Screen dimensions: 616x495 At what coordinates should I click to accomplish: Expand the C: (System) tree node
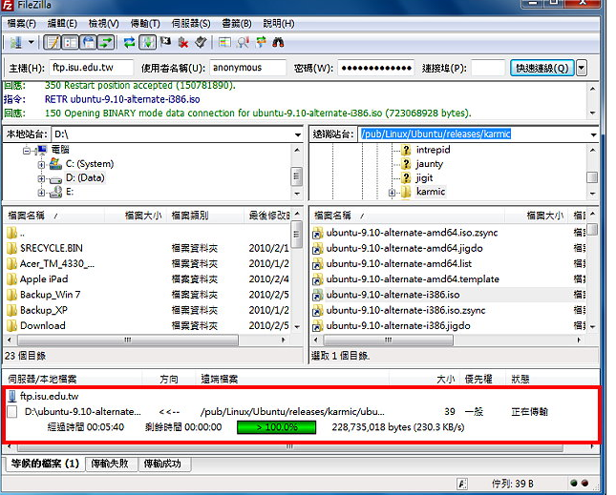[41, 165]
